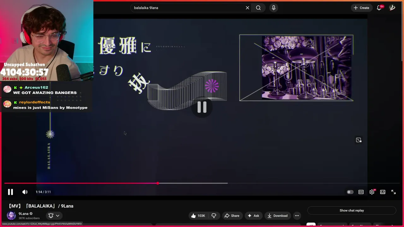Switch to theater mode
404x227 pixels.
click(383, 192)
